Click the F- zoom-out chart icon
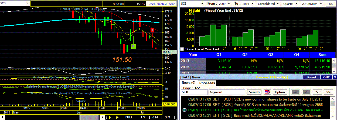This screenshot has height=120, width=337. click(x=117, y=118)
